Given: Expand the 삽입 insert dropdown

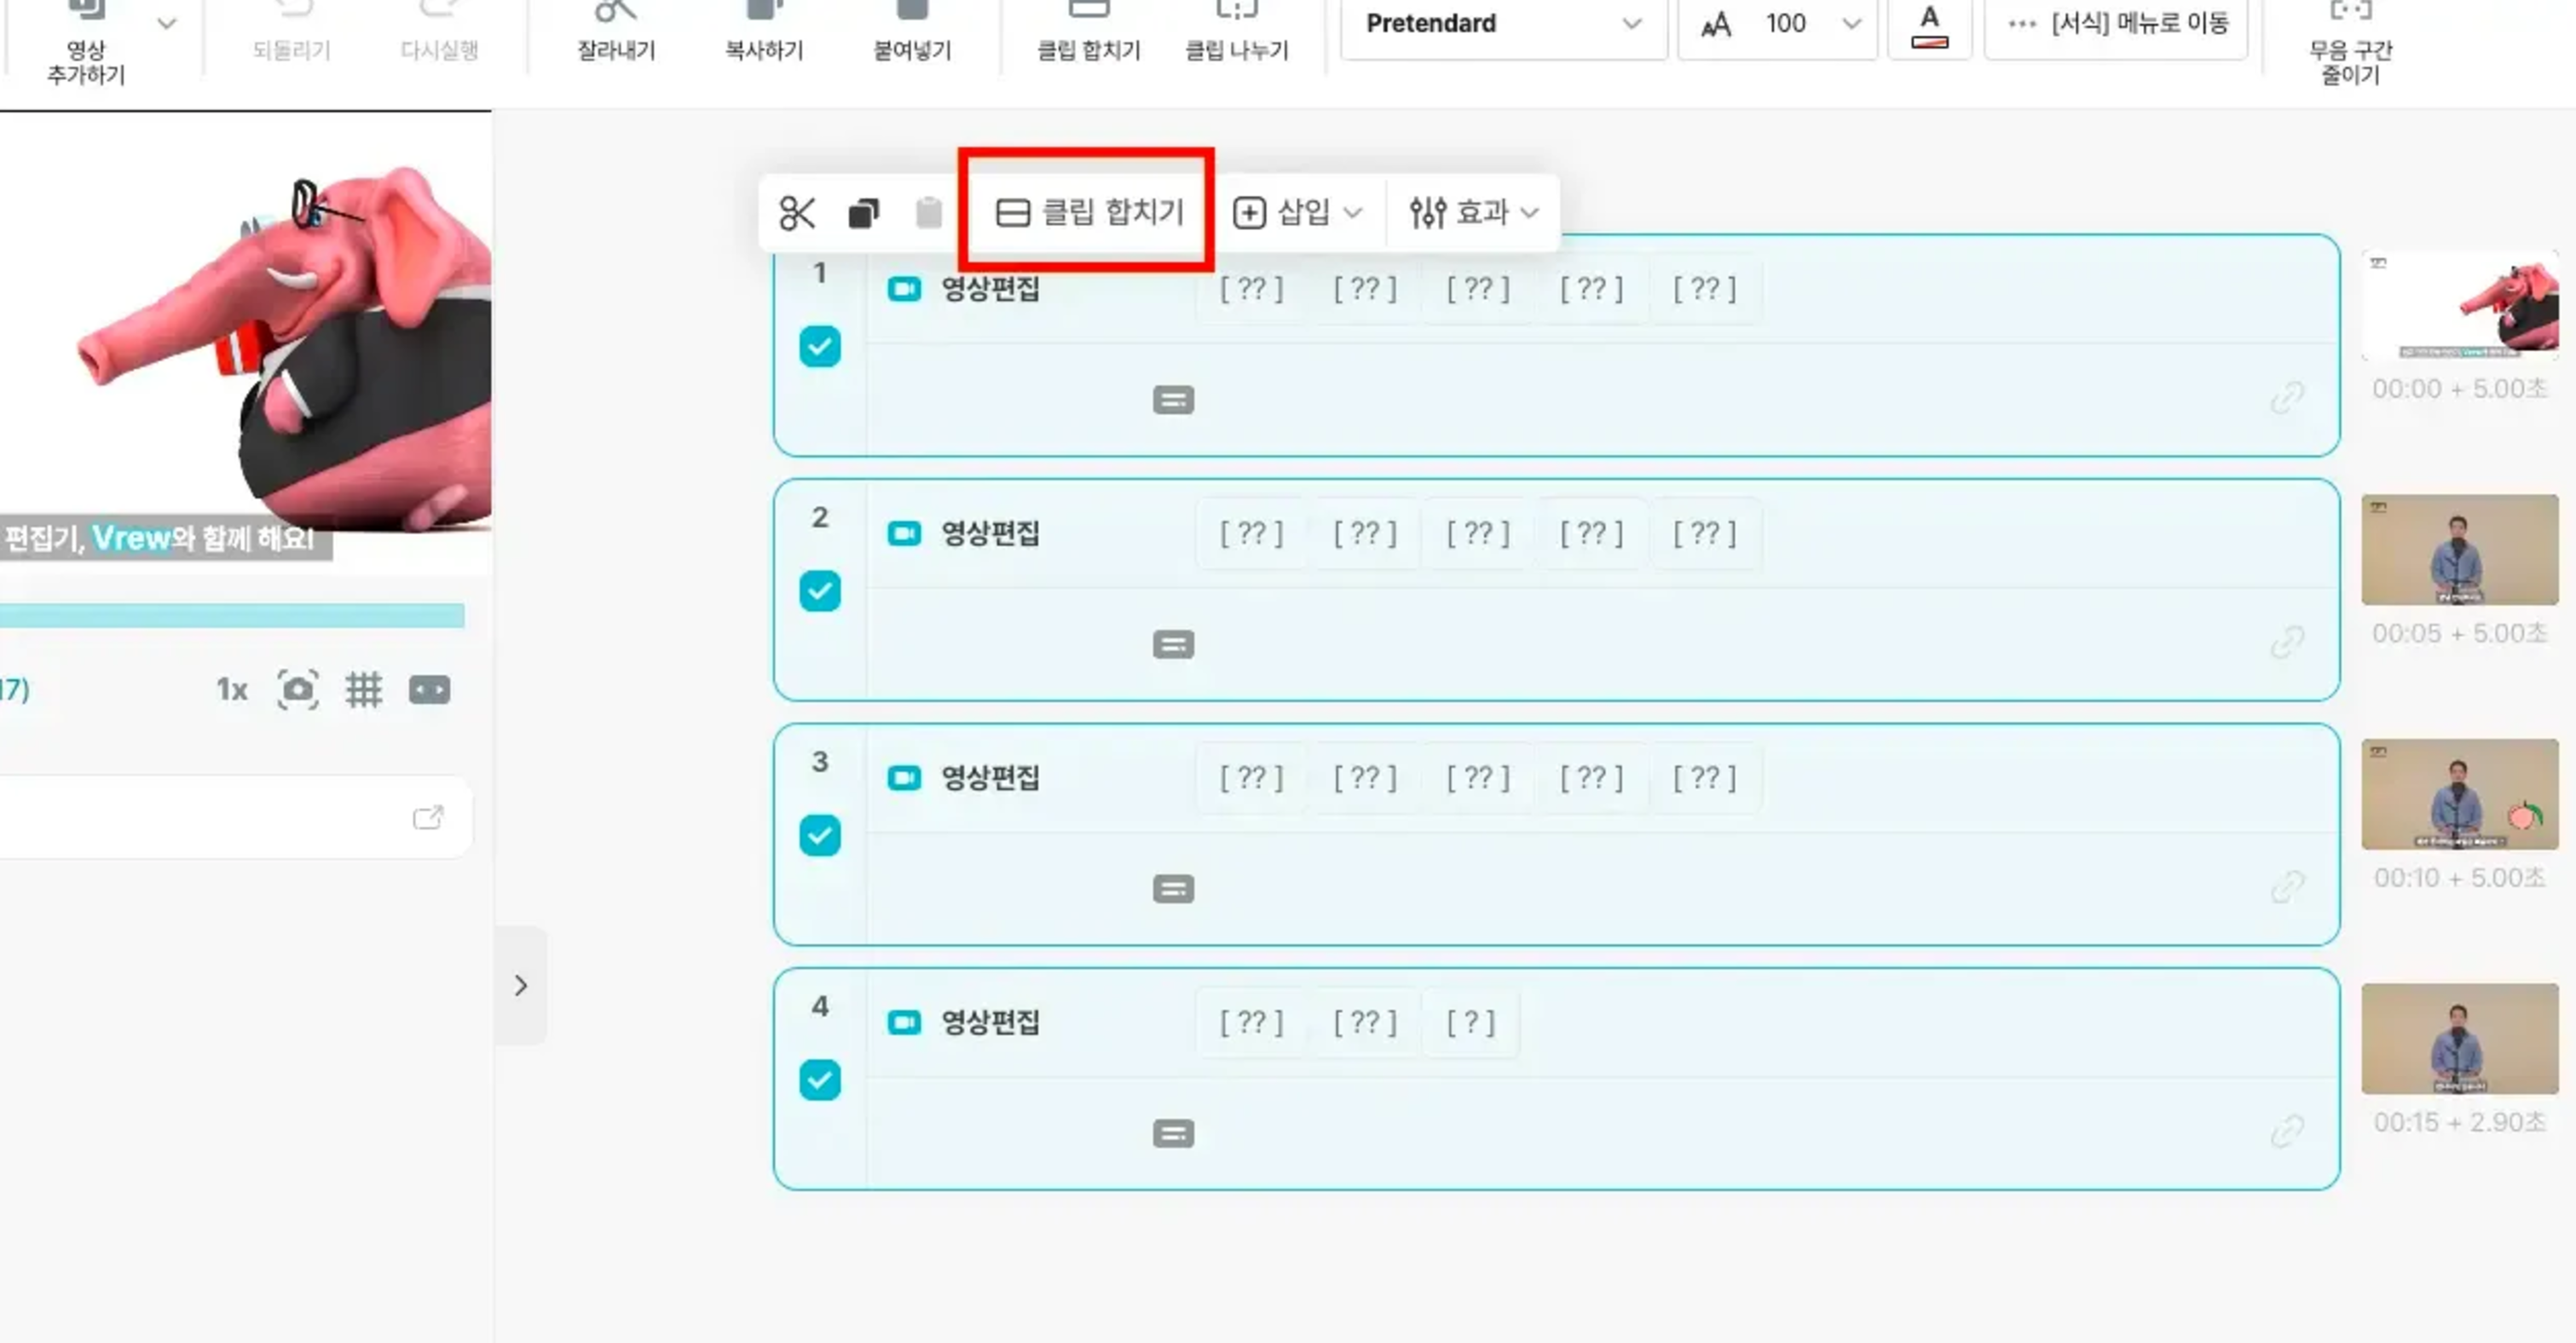Looking at the screenshot, I should pos(1297,213).
